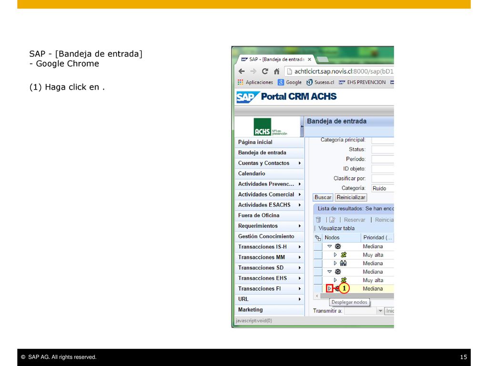The width and height of the screenshot is (488, 366).
Task: Click the Reinicializar button
Action: [x=351, y=197]
